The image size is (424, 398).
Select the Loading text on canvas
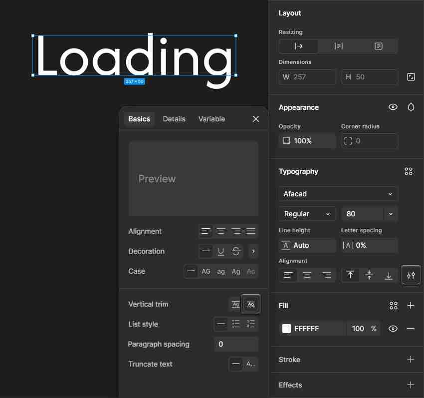(x=134, y=55)
